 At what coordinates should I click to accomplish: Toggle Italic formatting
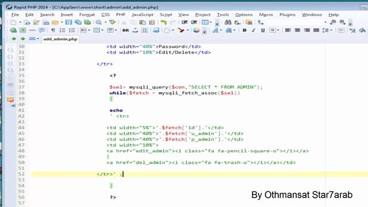pyautogui.click(x=254, y=30)
